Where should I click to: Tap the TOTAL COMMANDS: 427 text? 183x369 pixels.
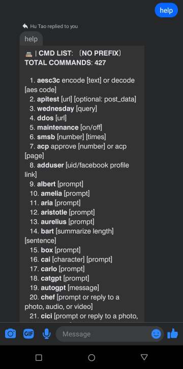point(65,63)
